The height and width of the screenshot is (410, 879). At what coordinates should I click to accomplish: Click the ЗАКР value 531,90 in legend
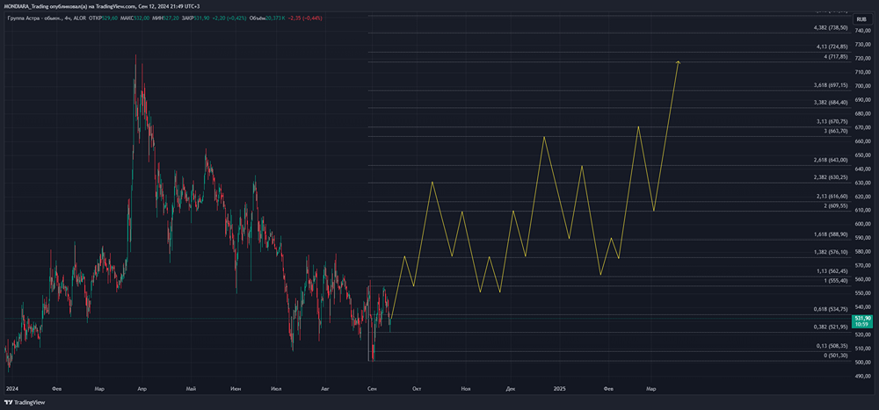201,18
